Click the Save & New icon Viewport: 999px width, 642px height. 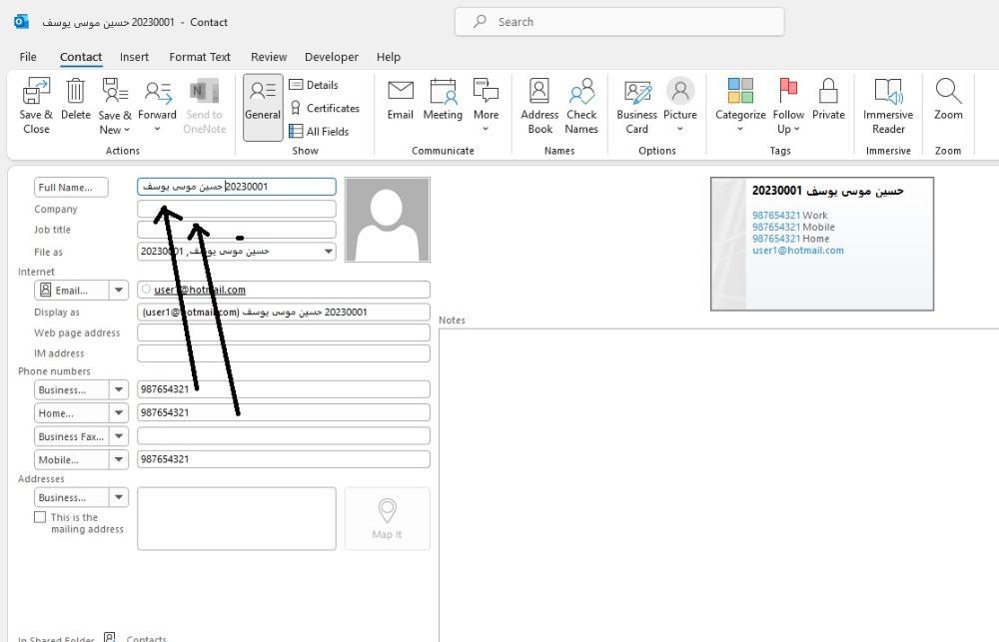[x=115, y=91]
